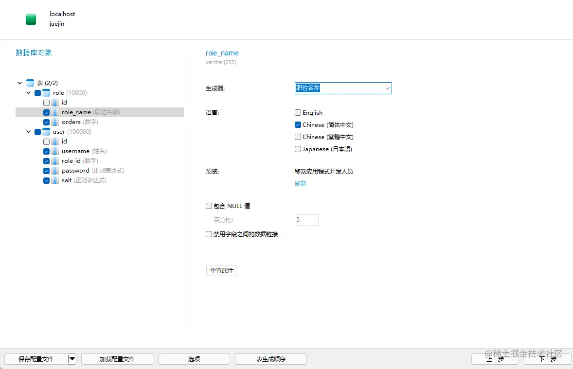This screenshot has height=369, width=573.
Task: Click the localhost connection name
Action: pos(62,14)
